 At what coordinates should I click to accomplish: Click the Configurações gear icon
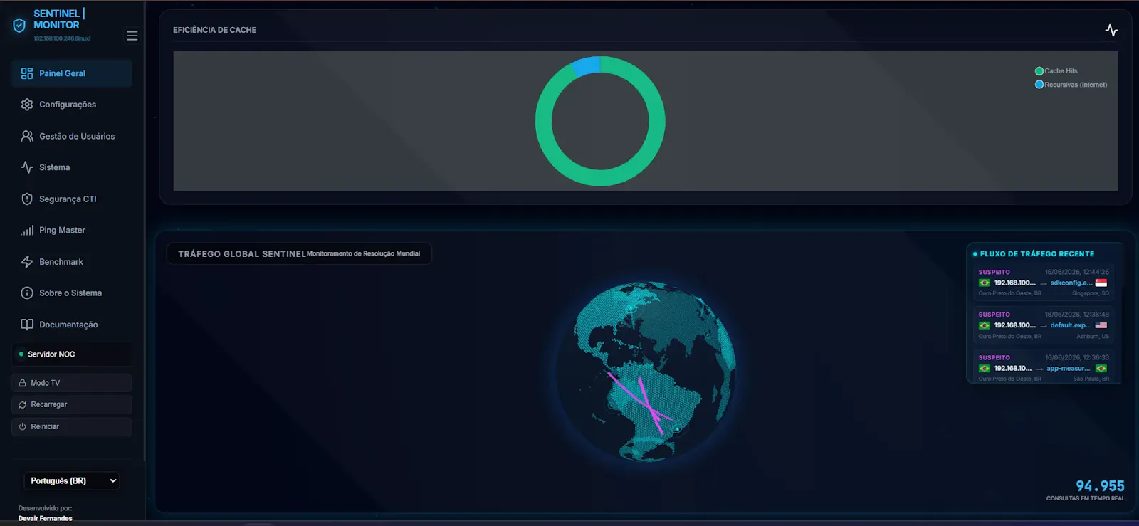coord(27,105)
